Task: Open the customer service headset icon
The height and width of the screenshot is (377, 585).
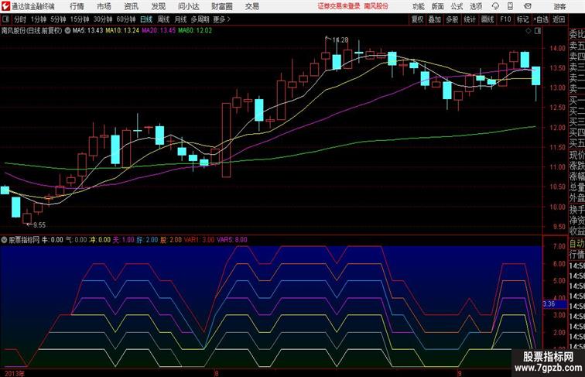Action: pos(495,6)
